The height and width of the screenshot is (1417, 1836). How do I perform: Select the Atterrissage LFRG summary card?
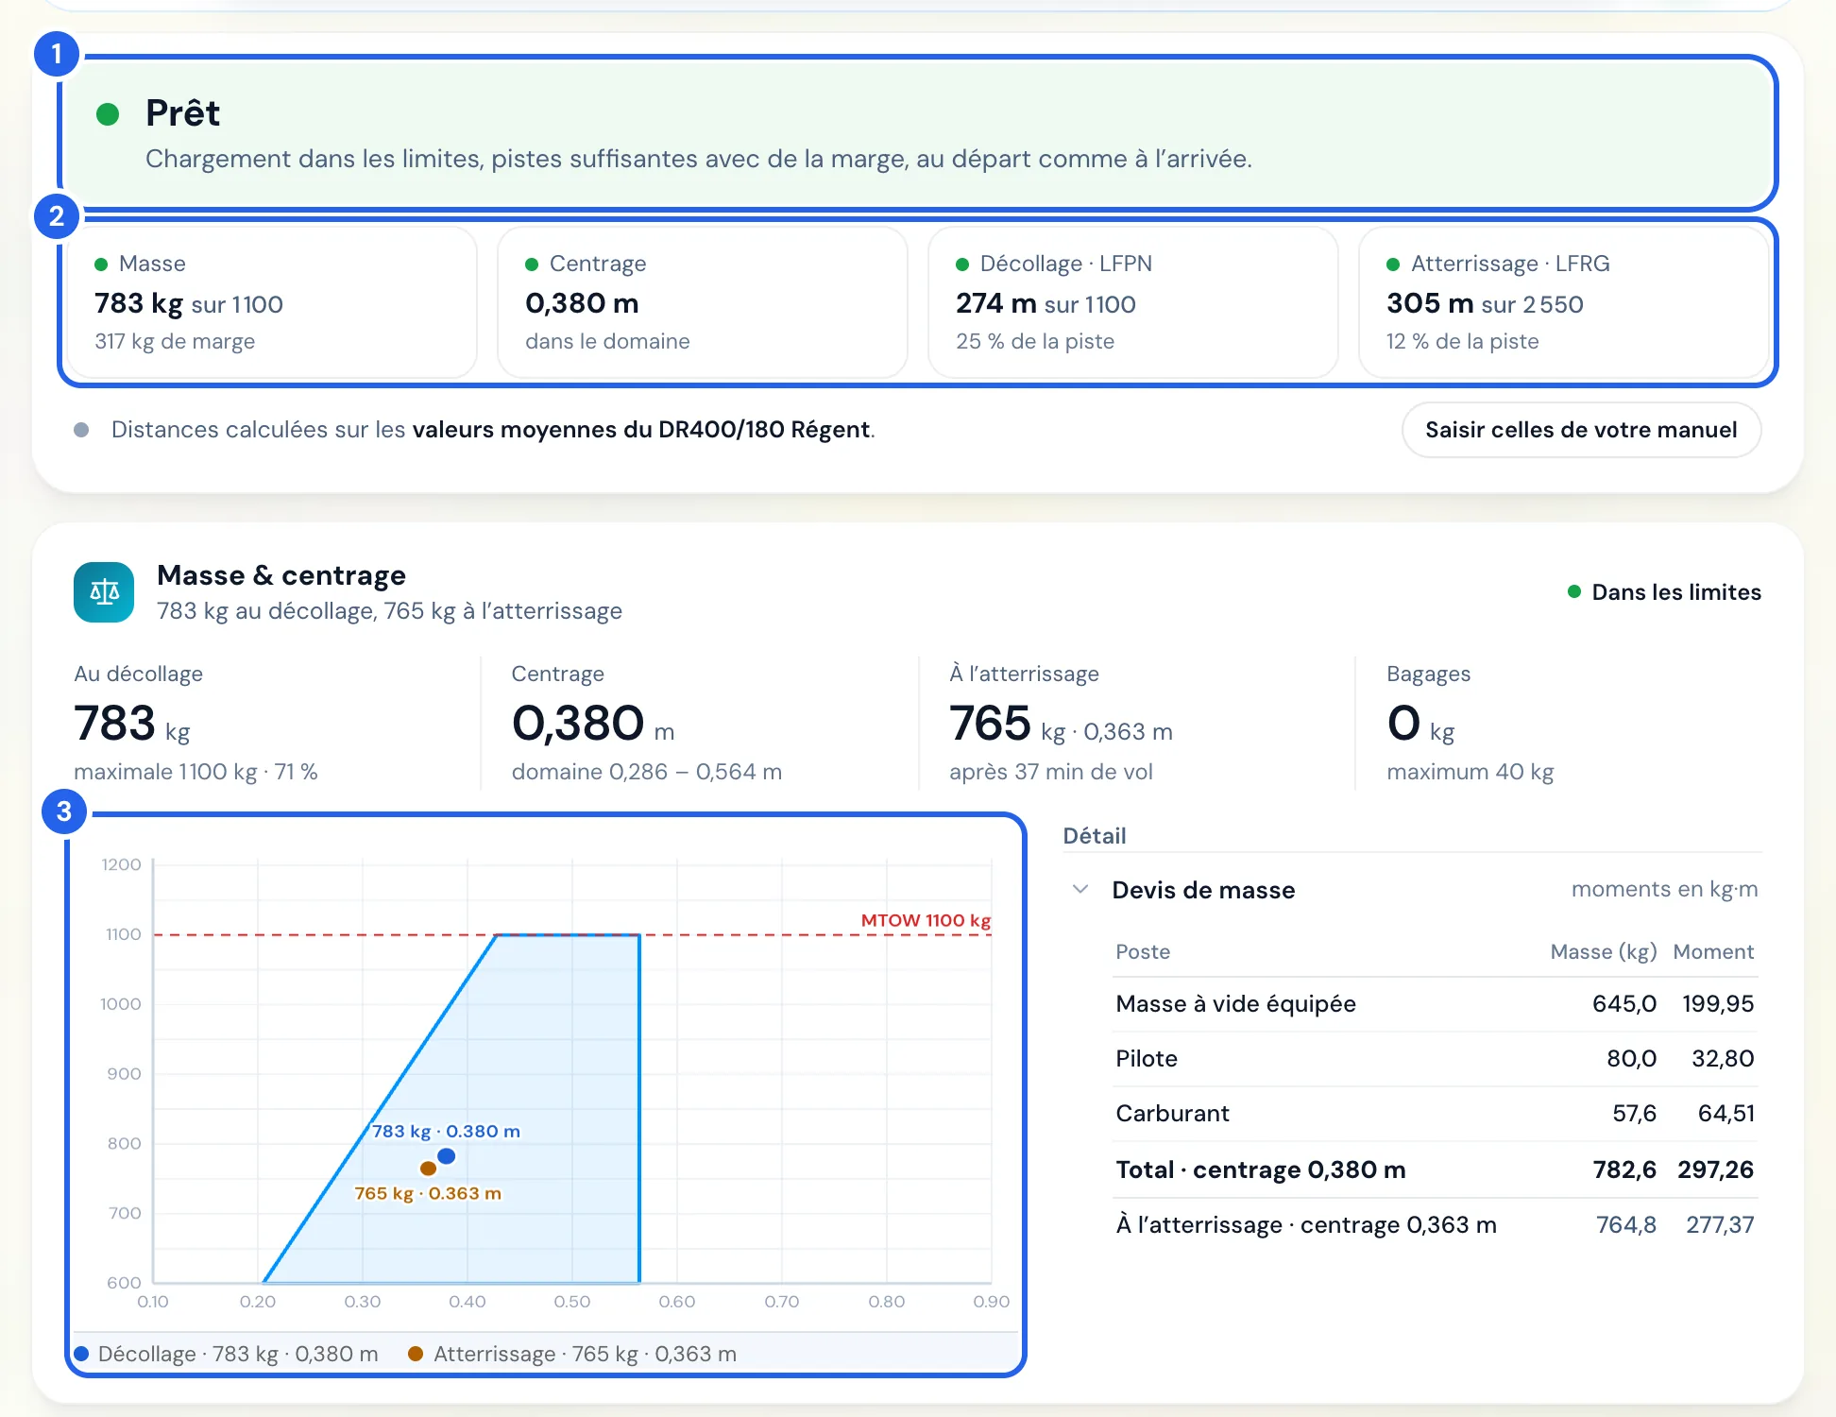click(1564, 302)
